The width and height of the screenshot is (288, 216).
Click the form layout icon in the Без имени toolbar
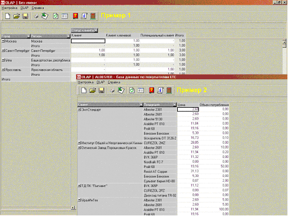[65, 16]
